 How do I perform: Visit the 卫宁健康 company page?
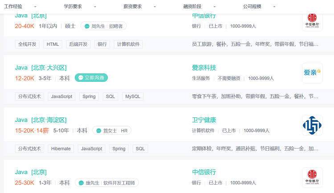pos(204,120)
